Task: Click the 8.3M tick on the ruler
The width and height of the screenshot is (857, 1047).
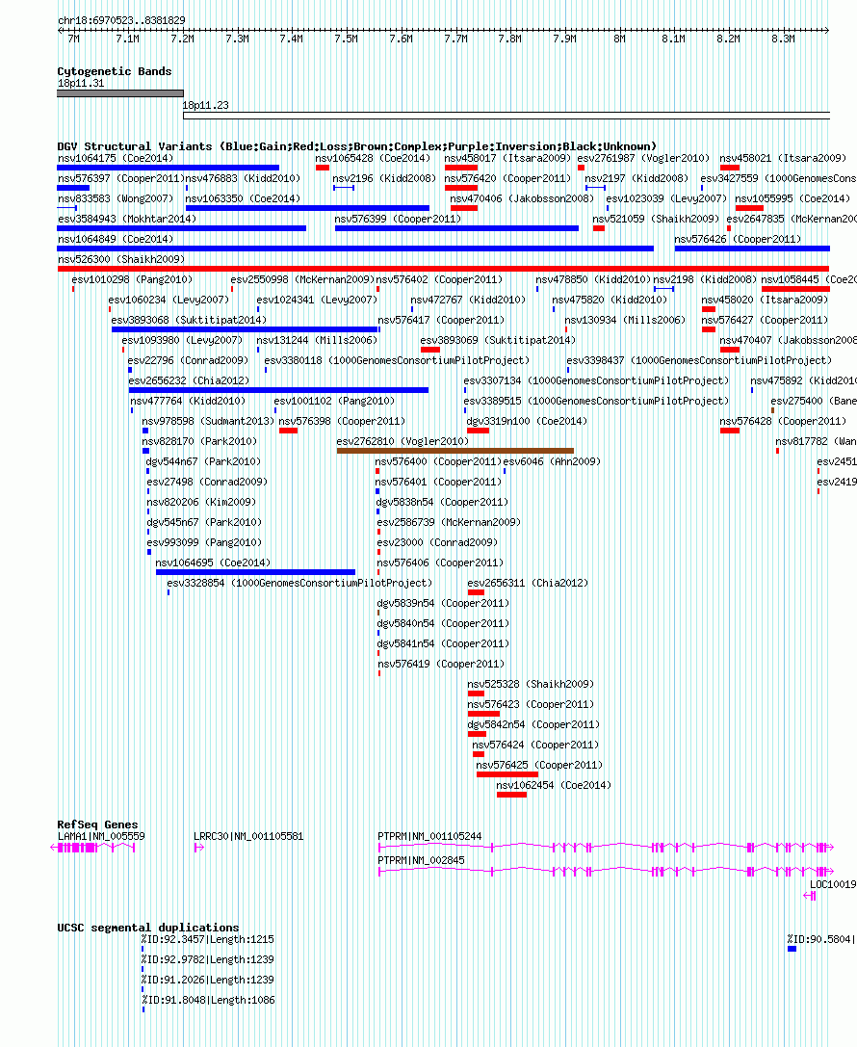Action: 783,39
